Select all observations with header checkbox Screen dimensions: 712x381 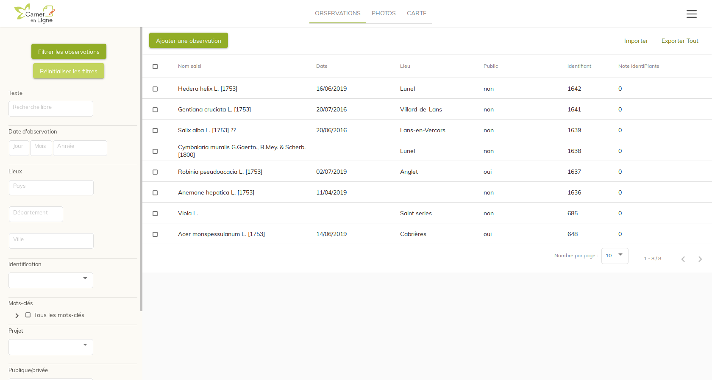[x=155, y=67]
